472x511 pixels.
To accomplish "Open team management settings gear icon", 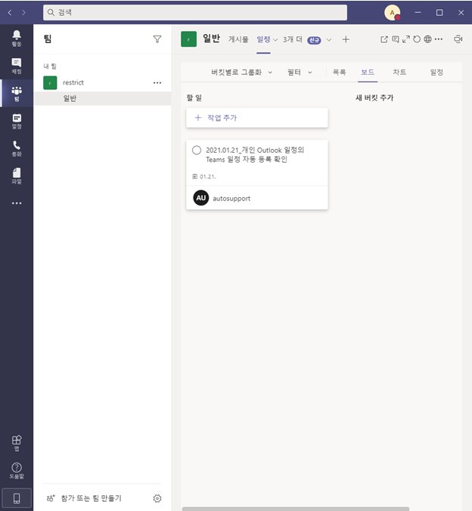I will click(157, 498).
